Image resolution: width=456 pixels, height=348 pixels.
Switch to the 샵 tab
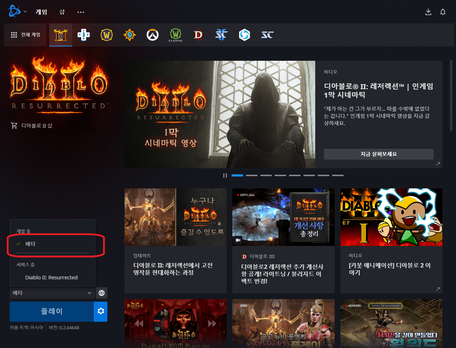62,12
